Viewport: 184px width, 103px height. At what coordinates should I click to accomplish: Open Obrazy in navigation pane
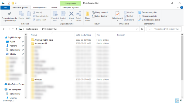point(11,54)
